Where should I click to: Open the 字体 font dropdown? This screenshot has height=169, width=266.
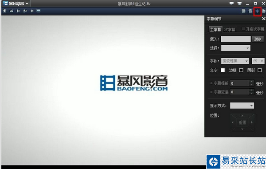[x=235, y=61]
